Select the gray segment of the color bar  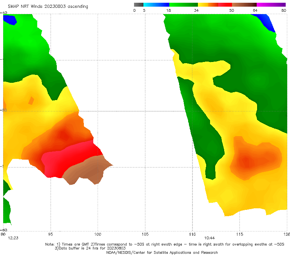[139, 5]
